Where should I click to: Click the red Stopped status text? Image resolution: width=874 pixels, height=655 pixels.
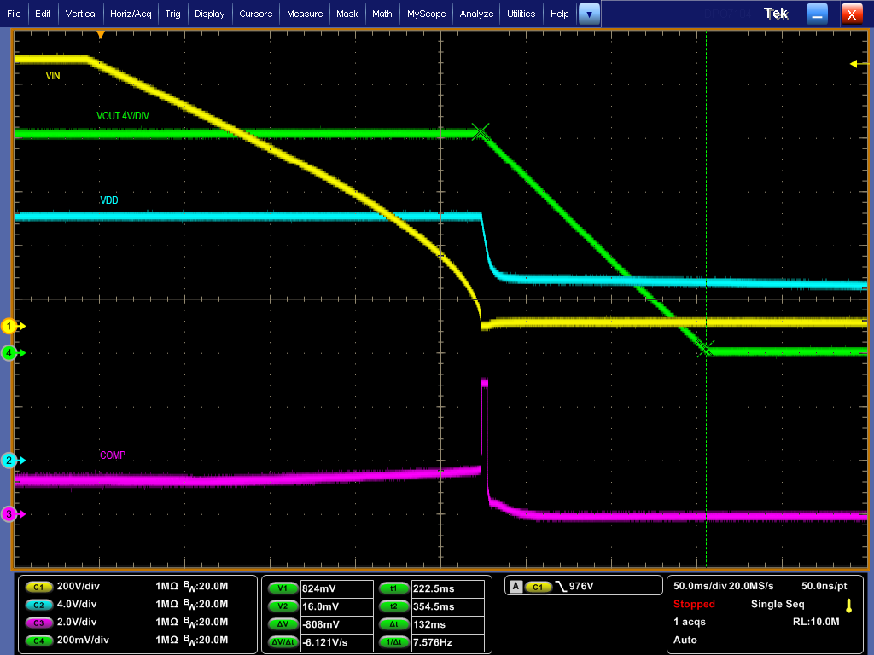[694, 604]
